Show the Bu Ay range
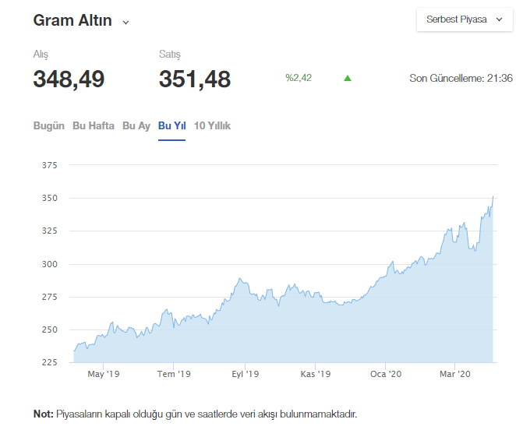Viewport: 516px width, 430px height. coord(136,125)
